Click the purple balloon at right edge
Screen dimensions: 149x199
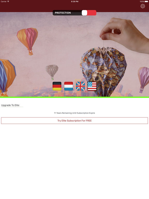(144, 79)
